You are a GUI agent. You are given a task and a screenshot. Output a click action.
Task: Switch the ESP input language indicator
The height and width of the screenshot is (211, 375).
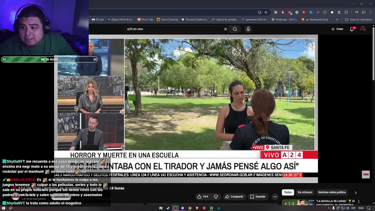point(353,208)
